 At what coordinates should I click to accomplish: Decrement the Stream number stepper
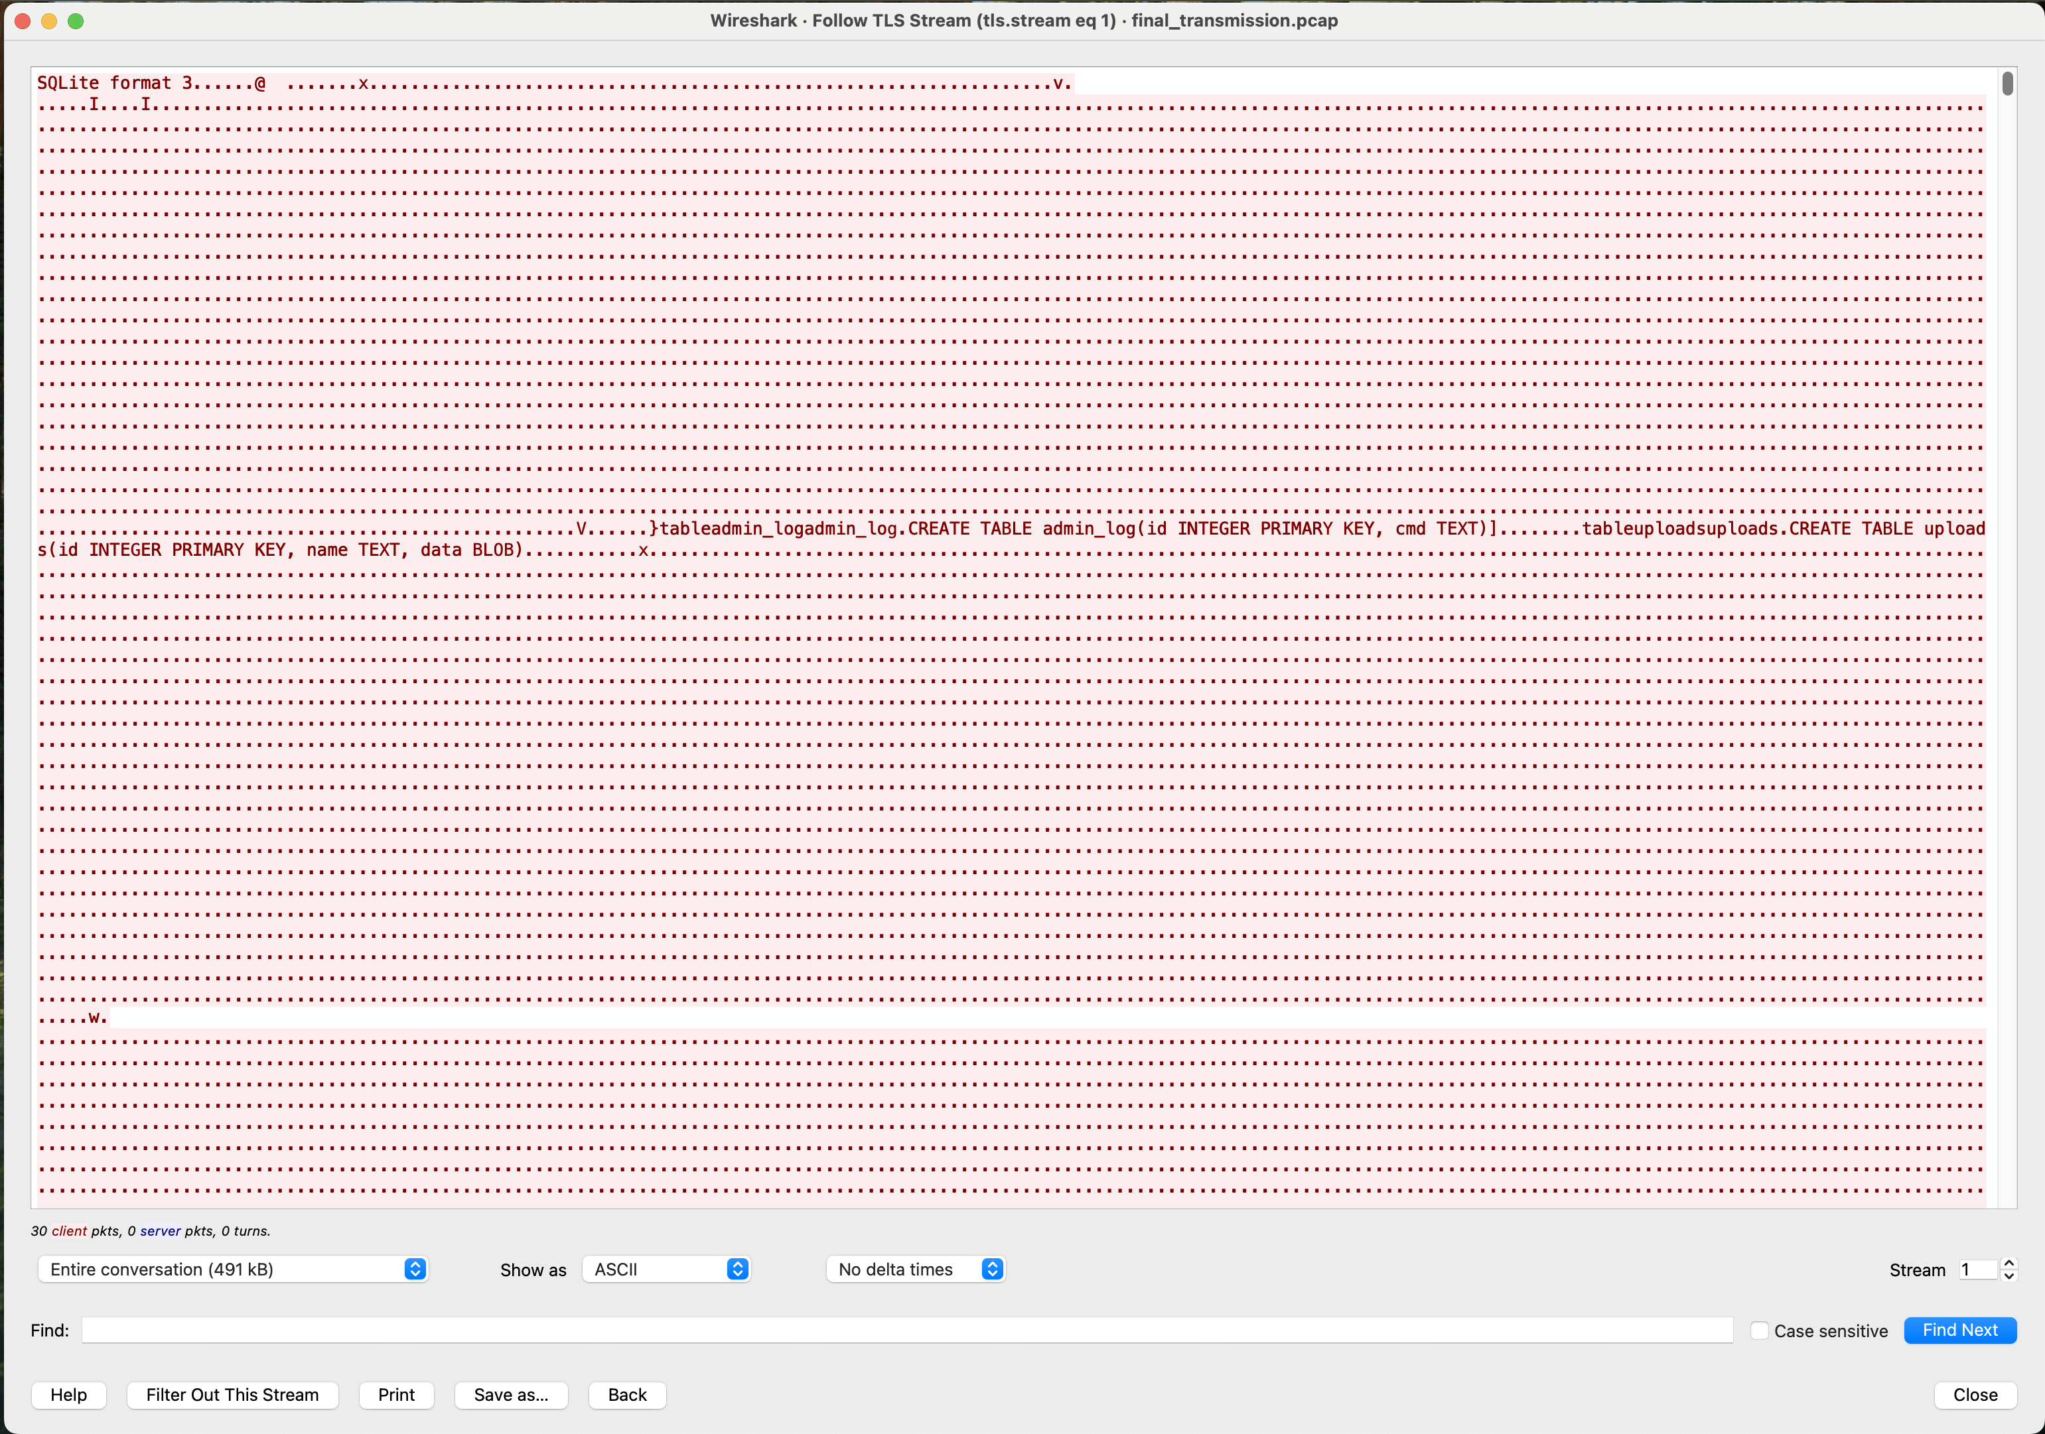point(2008,1275)
